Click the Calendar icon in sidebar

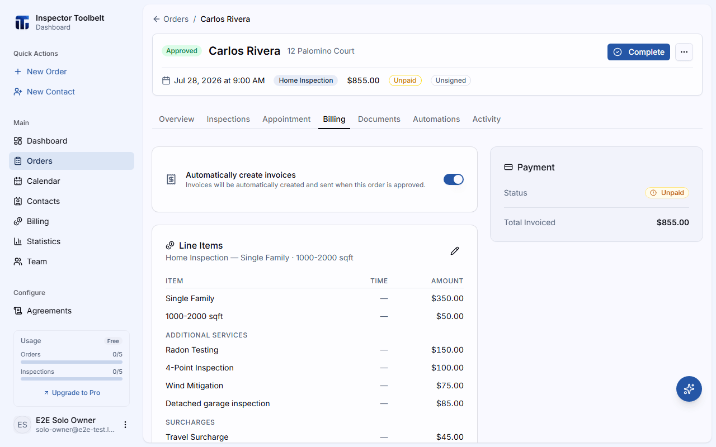18,181
